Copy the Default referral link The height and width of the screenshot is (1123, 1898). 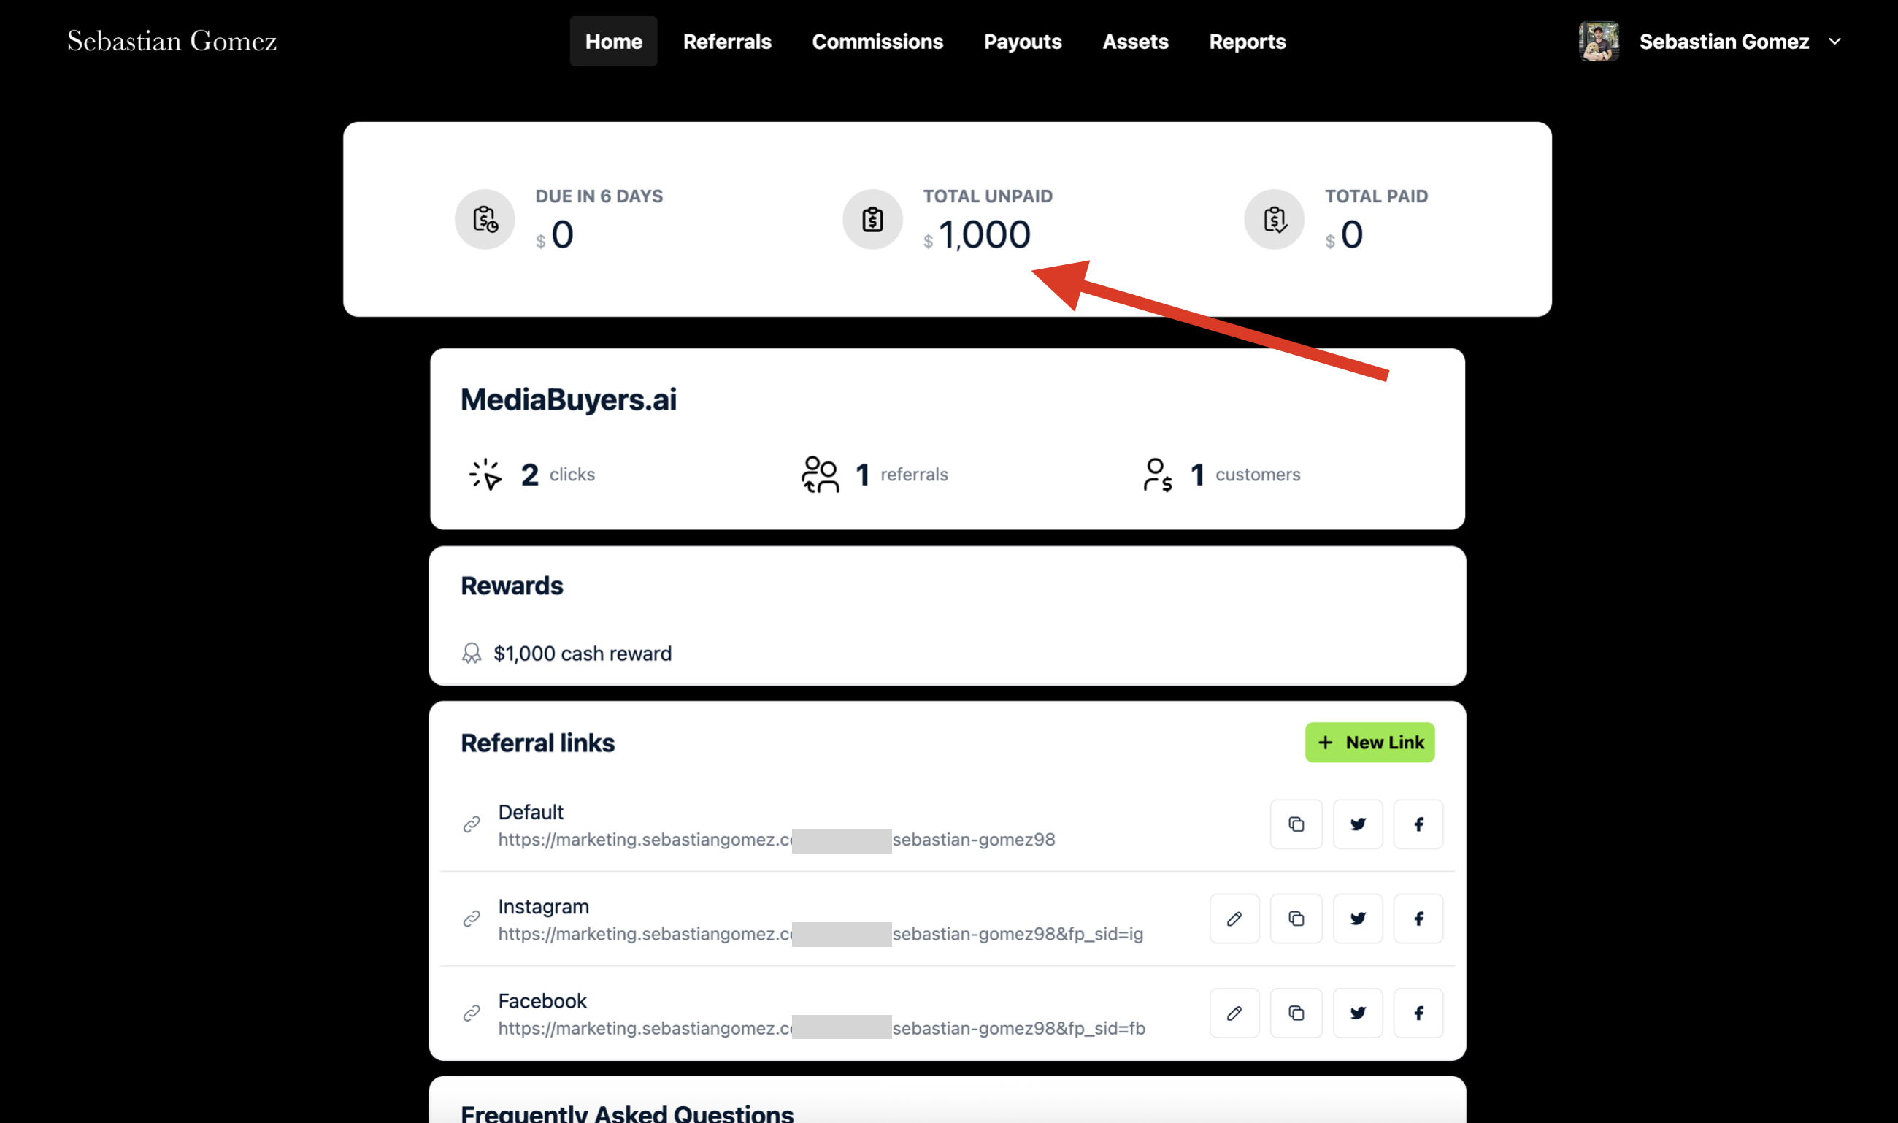[x=1296, y=824]
